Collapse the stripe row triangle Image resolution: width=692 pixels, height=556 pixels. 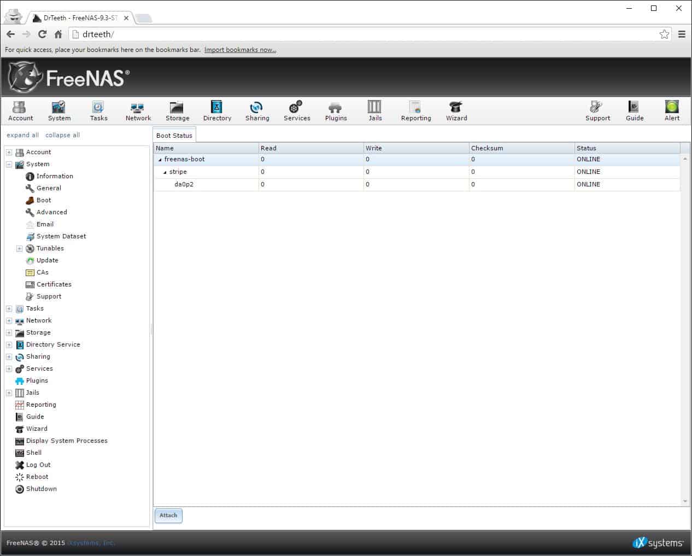pos(165,172)
